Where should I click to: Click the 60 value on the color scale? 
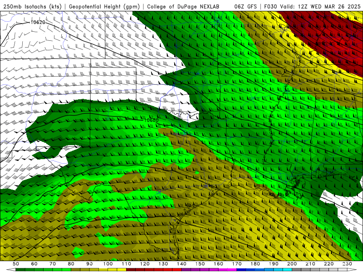click(x=34, y=264)
